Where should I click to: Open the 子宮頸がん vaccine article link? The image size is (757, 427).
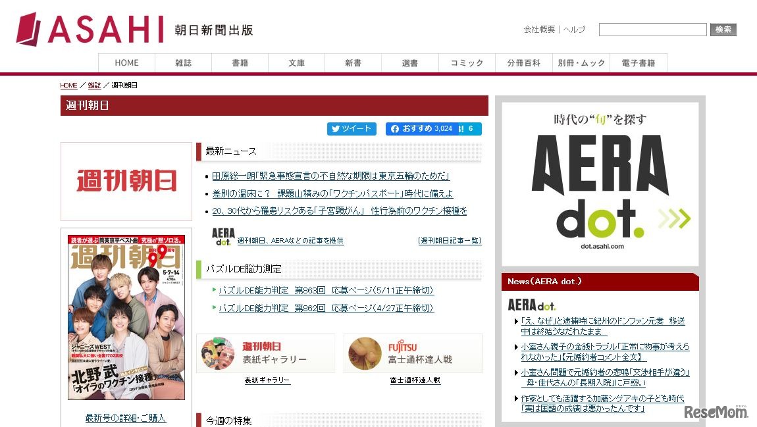click(x=340, y=211)
